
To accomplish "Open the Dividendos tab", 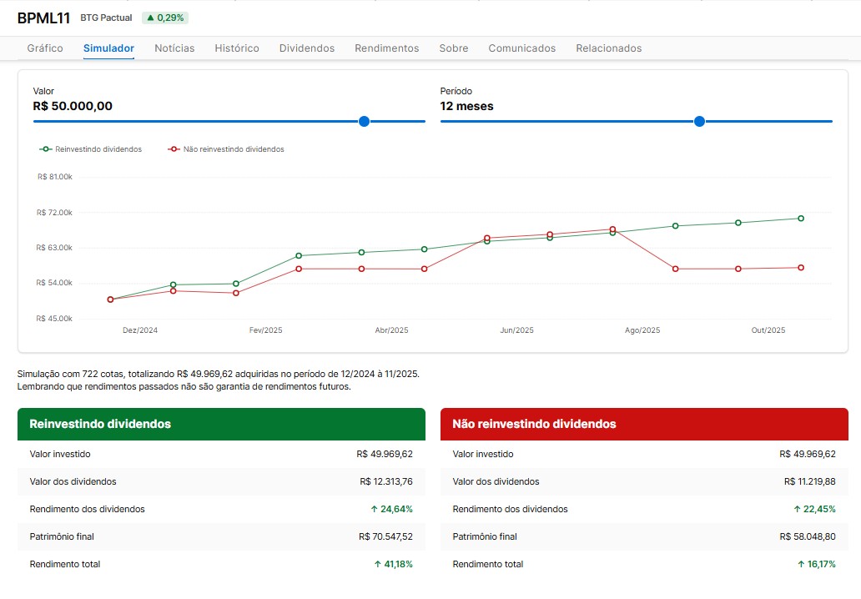I will pyautogui.click(x=307, y=48).
